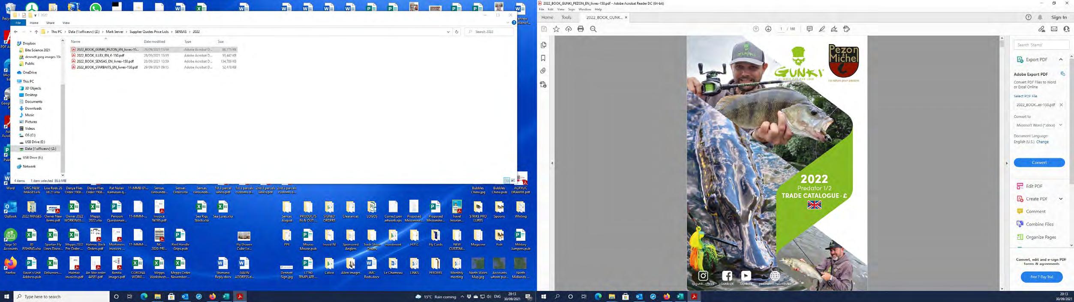The height and width of the screenshot is (302, 1074).
Task: Collapse Acrobat's right tools pane arrow
Action: (x=1007, y=163)
